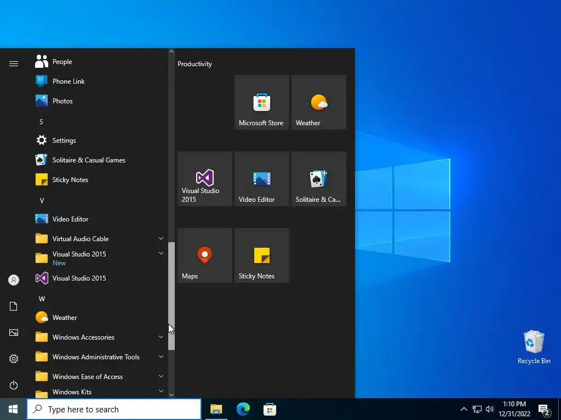Image resolution: width=561 pixels, height=420 pixels.
Task: Open the People app from the list
Action: coord(99,62)
